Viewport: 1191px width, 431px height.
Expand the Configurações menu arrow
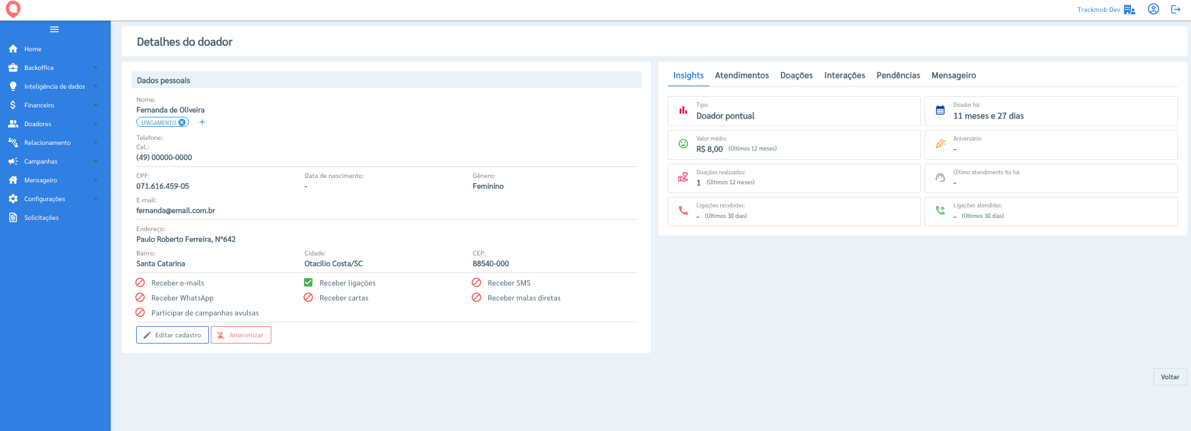coord(96,199)
